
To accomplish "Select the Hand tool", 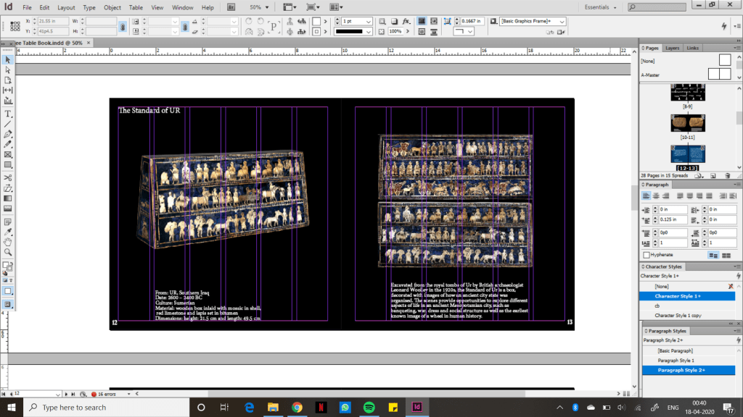I will click(x=8, y=241).
